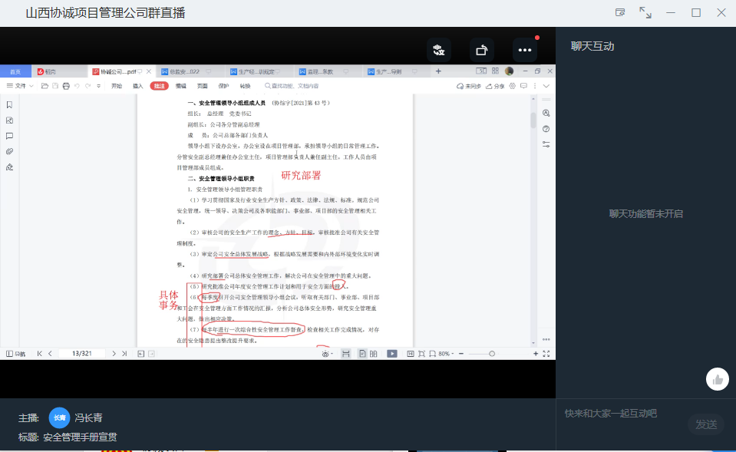Open the three-dots more options menu
736x452 pixels.
(x=525, y=50)
